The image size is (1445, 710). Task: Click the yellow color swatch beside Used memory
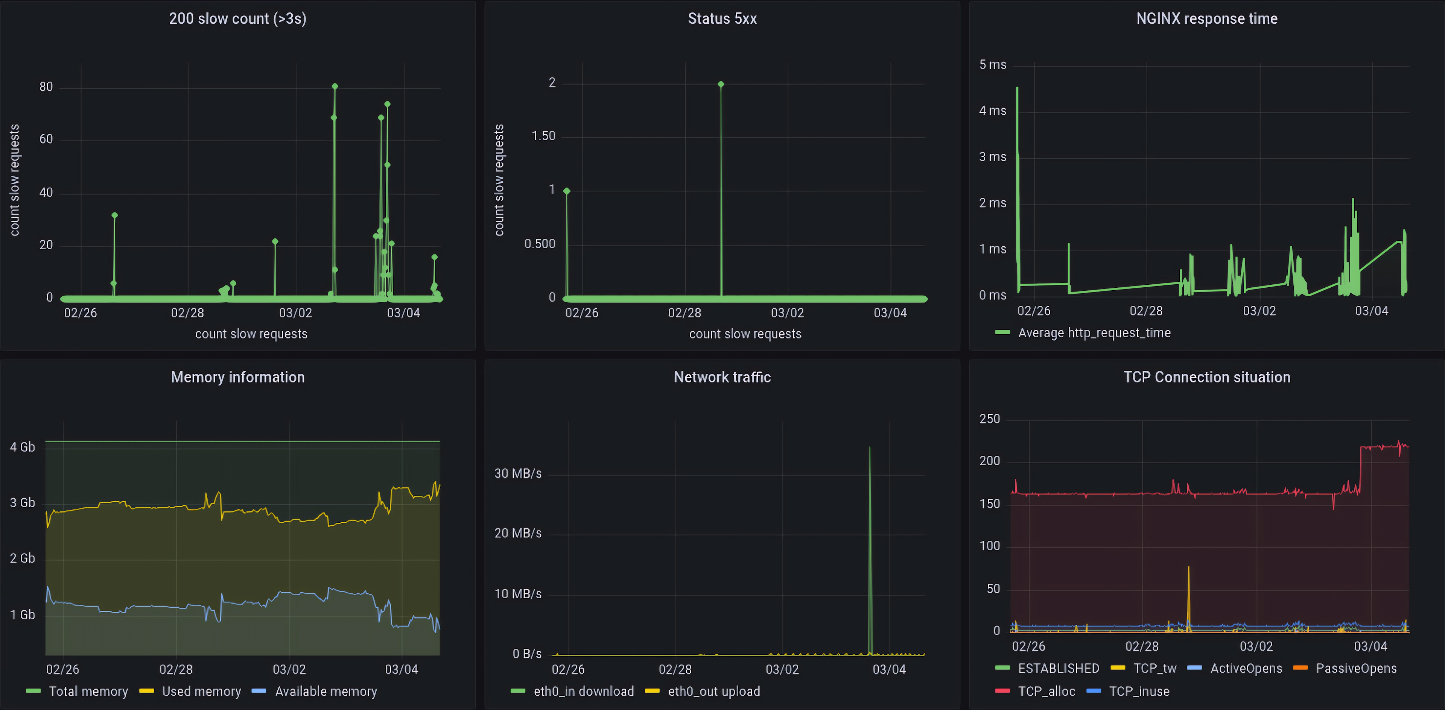click(146, 691)
